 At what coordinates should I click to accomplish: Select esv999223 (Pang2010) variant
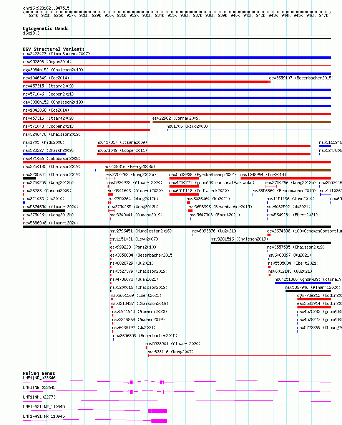click(133, 247)
